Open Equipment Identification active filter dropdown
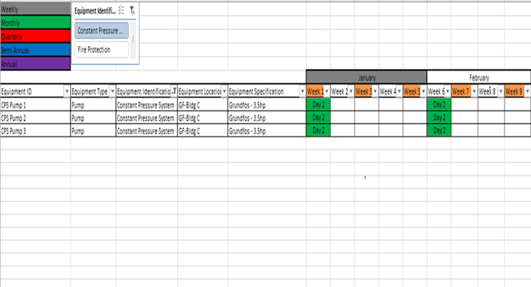This screenshot has width=531, height=287. coord(174,91)
